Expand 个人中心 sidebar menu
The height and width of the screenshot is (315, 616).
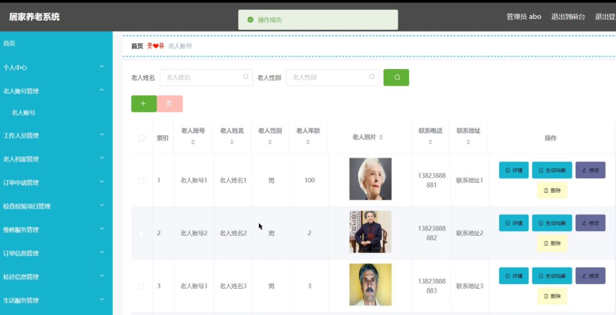(56, 68)
